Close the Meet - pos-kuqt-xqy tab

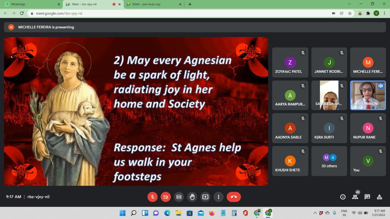(180, 4)
